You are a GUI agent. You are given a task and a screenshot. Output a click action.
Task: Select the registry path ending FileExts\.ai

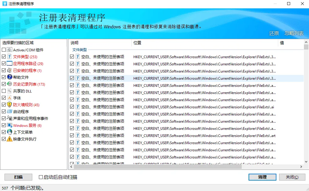coord(204,107)
